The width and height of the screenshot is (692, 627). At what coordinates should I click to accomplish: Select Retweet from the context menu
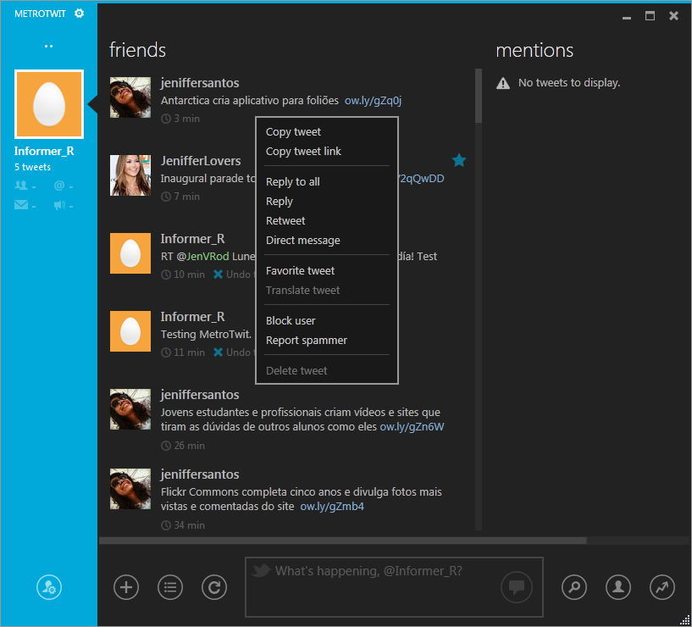tap(285, 220)
